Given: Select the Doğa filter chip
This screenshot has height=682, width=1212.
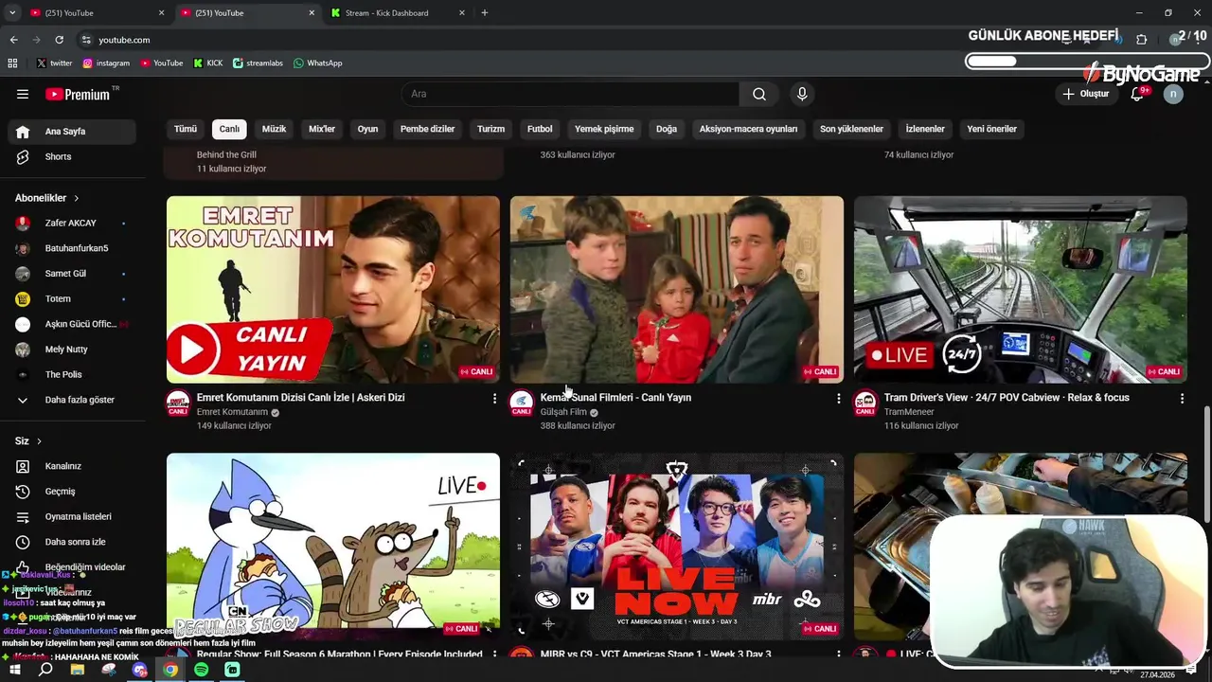Looking at the screenshot, I should pos(667,129).
